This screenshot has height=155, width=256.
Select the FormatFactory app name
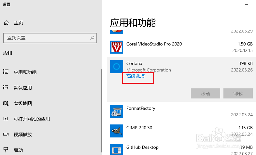(x=141, y=109)
